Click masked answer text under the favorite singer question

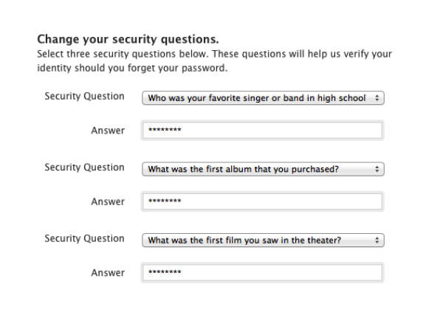click(165, 131)
